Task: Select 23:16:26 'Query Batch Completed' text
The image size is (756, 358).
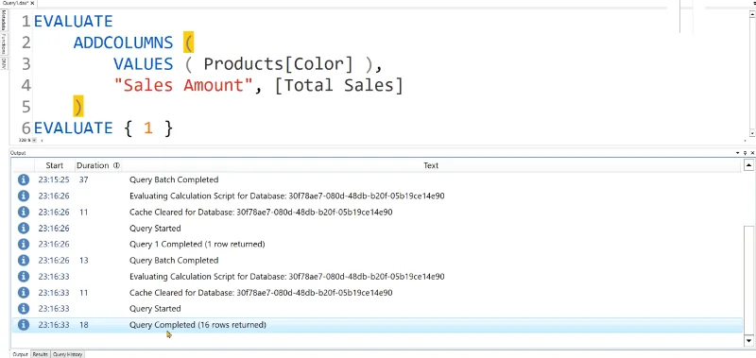Action: (x=174, y=260)
